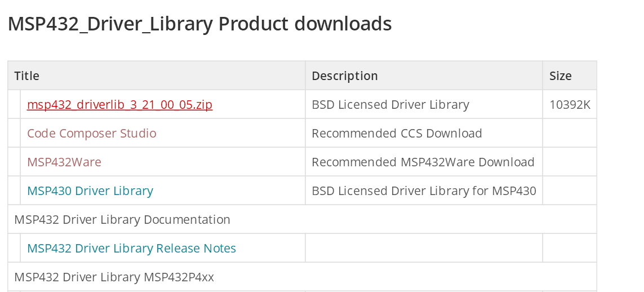
Task: Click empty size cell in MSP430 Driver Library row
Action: (x=569, y=191)
